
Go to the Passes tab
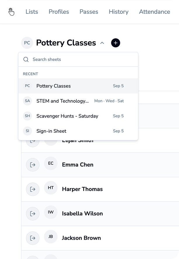click(x=89, y=12)
